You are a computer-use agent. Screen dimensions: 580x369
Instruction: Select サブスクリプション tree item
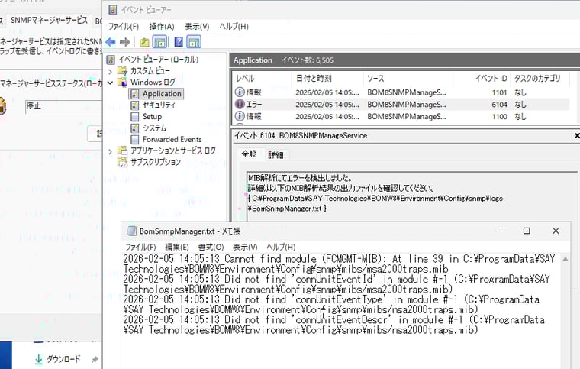(156, 162)
